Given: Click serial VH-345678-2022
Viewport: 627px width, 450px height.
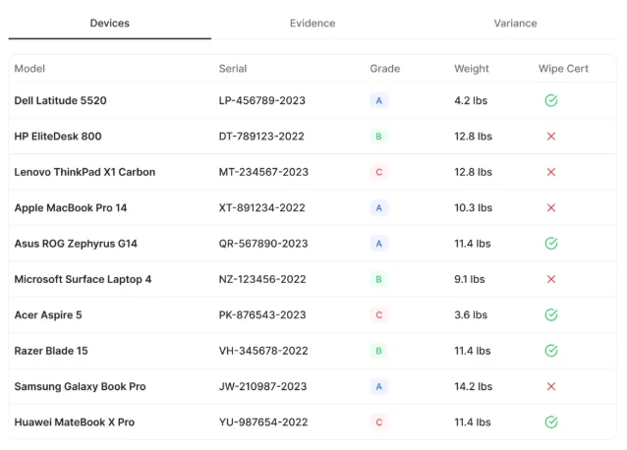Looking at the screenshot, I should tap(263, 351).
